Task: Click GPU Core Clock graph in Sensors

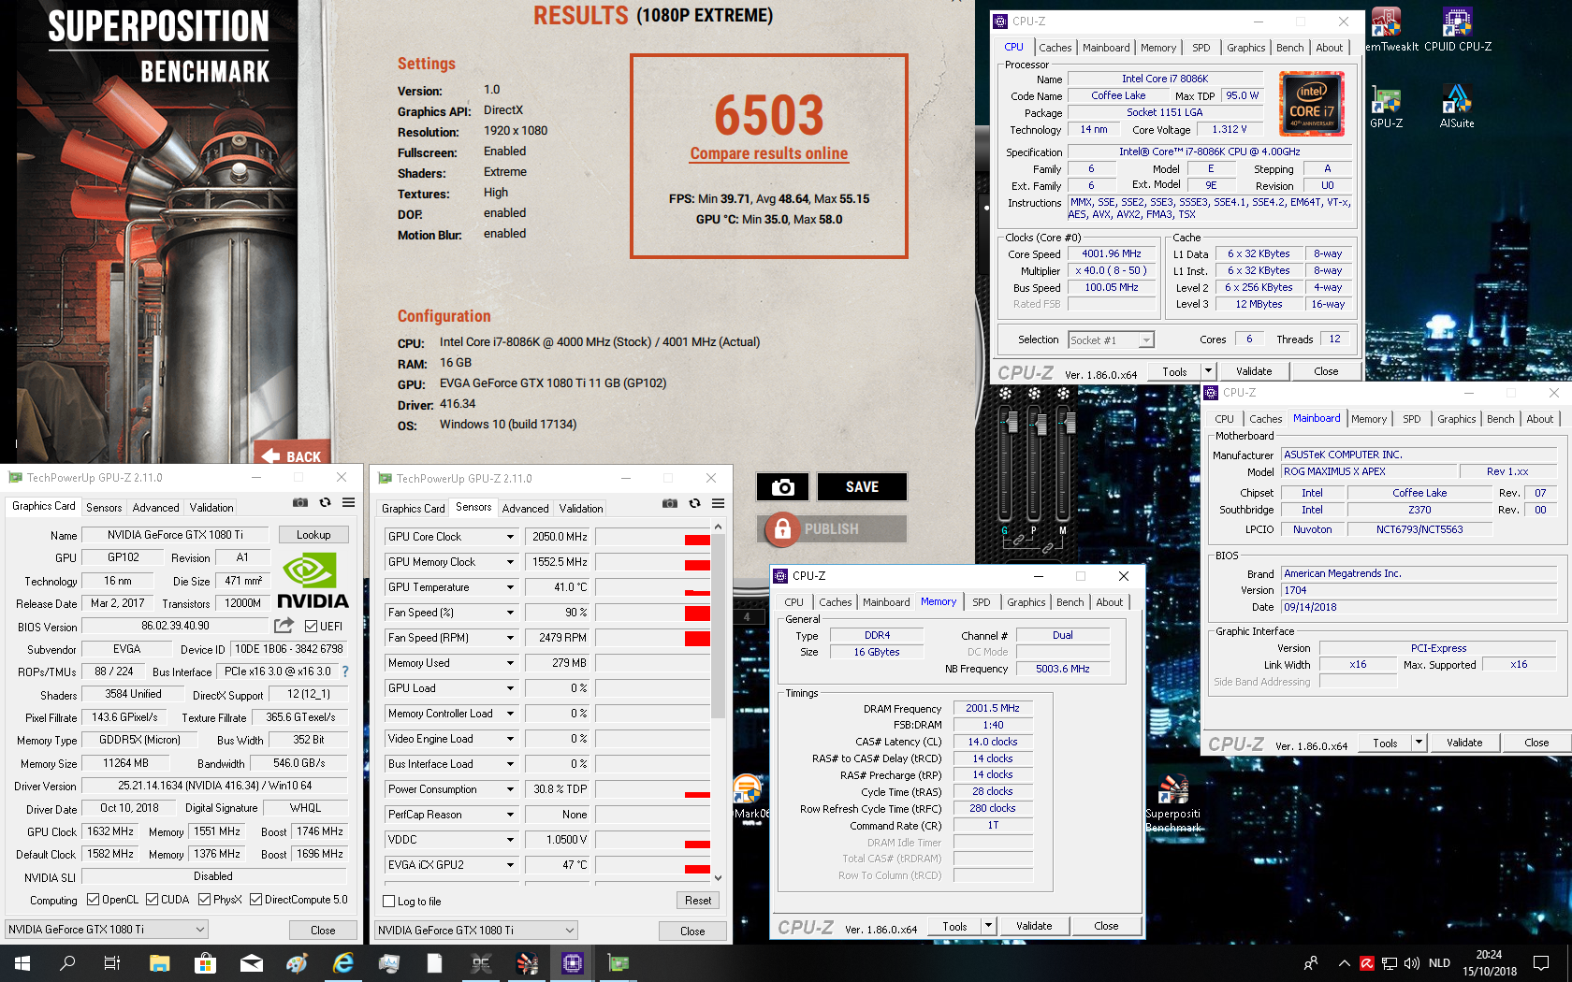Action: click(x=653, y=537)
